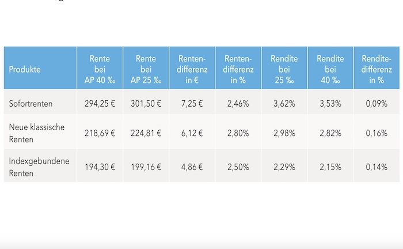
Task: Select the 3,62% yield cell
Action: [284, 104]
